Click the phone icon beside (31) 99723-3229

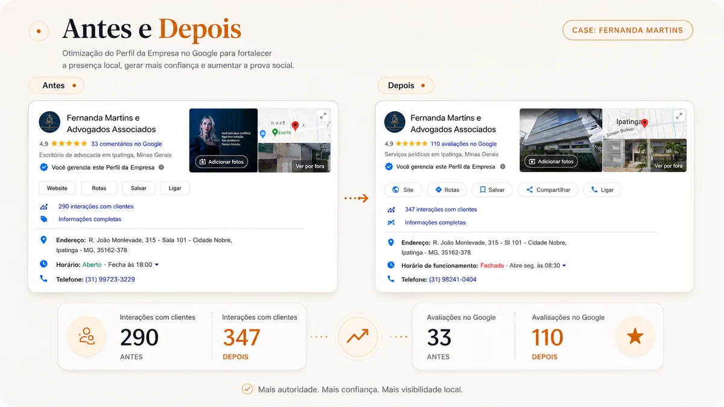(x=43, y=279)
